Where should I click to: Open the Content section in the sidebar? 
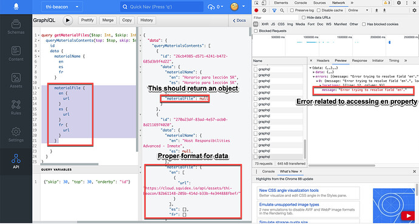(x=16, y=53)
